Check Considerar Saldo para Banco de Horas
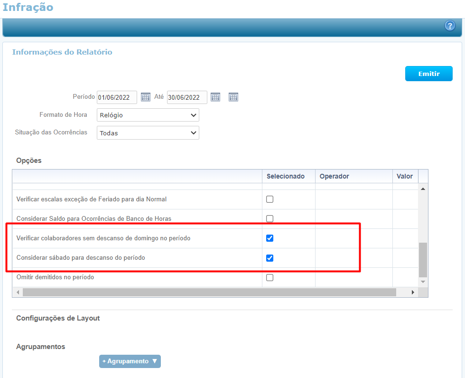465x378 pixels. pos(270,219)
